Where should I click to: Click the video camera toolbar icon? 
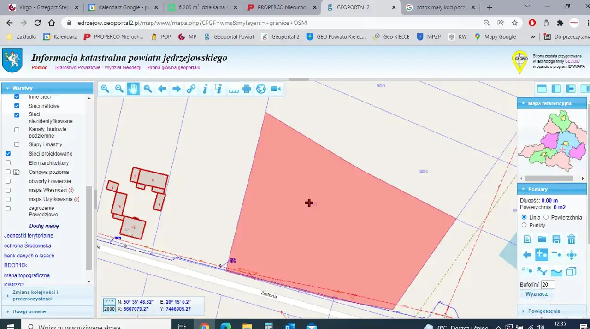276,89
